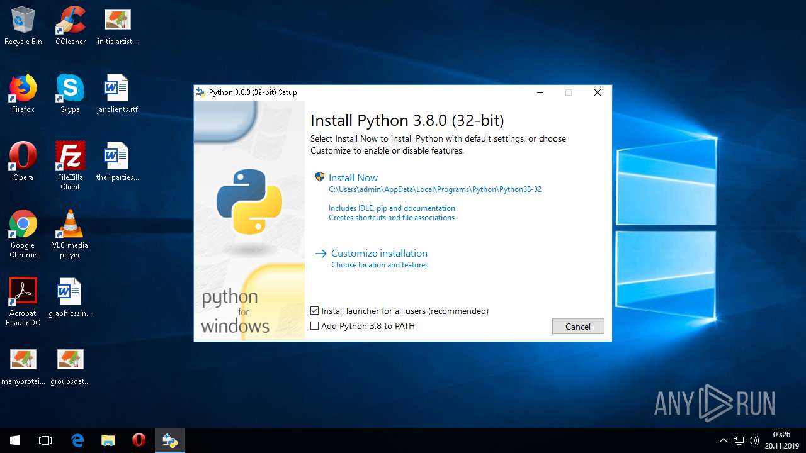Open the taskbar clock and date
The height and width of the screenshot is (453, 806).
[781, 440]
